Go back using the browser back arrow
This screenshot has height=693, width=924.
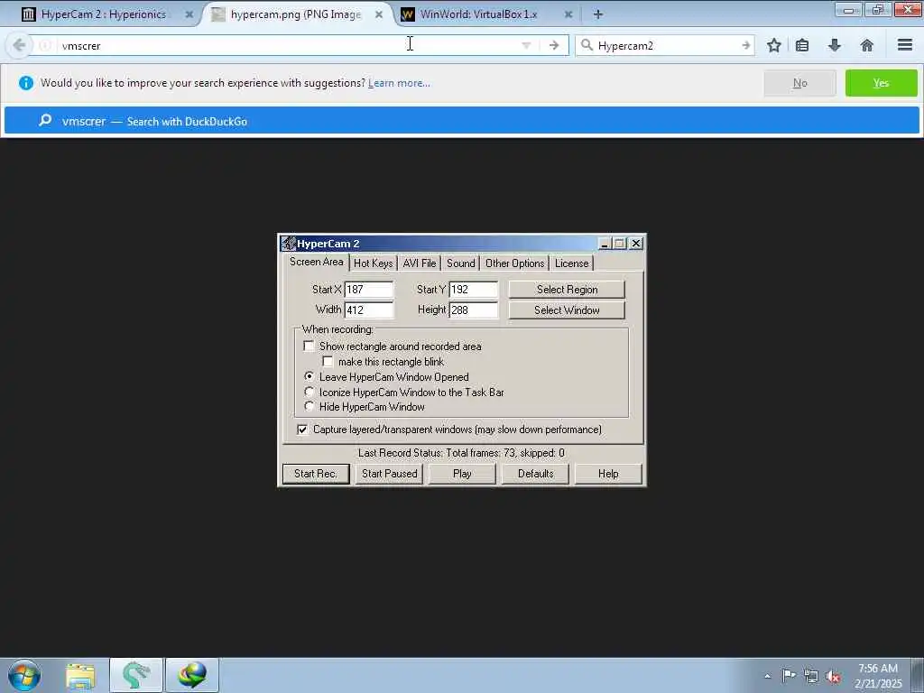coord(19,45)
